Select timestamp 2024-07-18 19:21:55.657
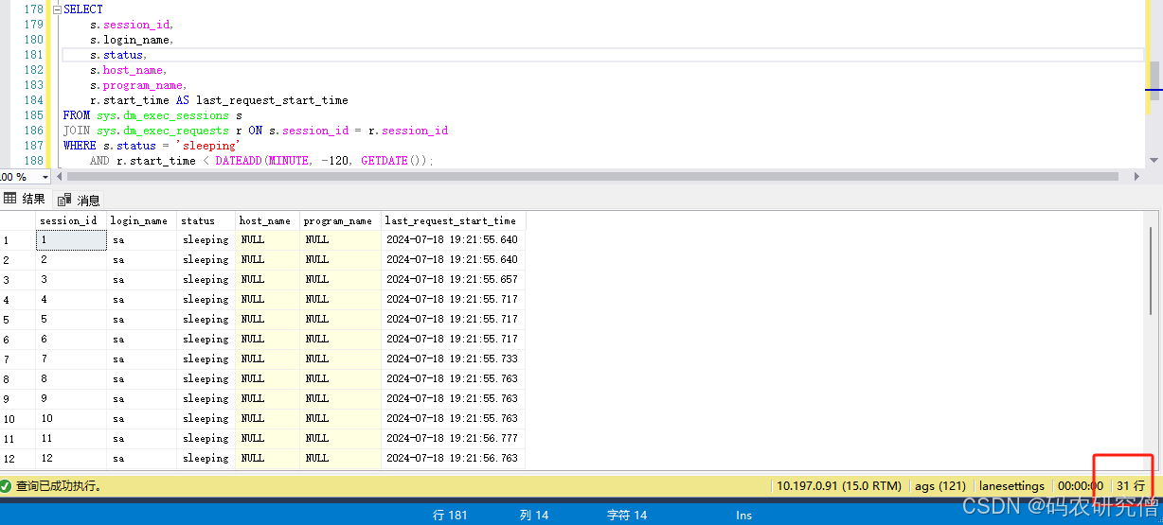The width and height of the screenshot is (1163, 525). (453, 280)
